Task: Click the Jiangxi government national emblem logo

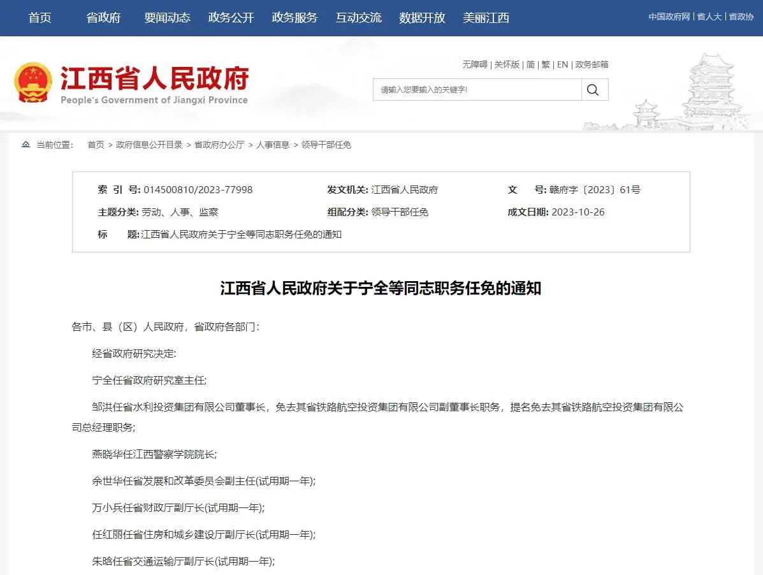Action: point(33,83)
